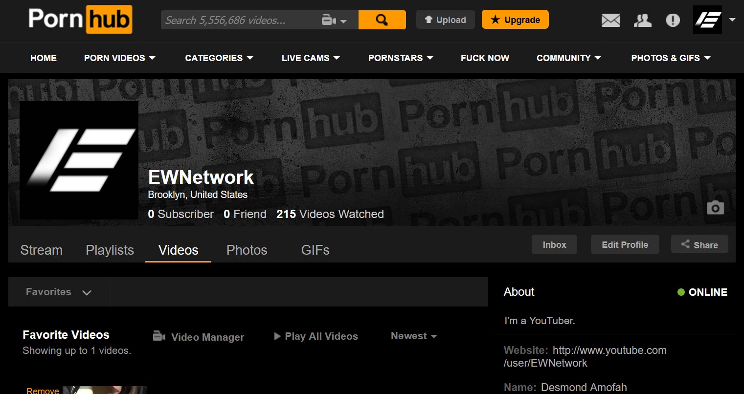The width and height of the screenshot is (744, 394).
Task: Click inside the video search field
Action: [x=240, y=20]
